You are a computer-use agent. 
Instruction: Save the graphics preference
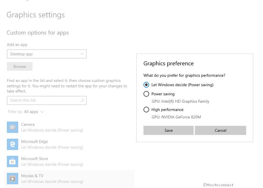point(168,130)
